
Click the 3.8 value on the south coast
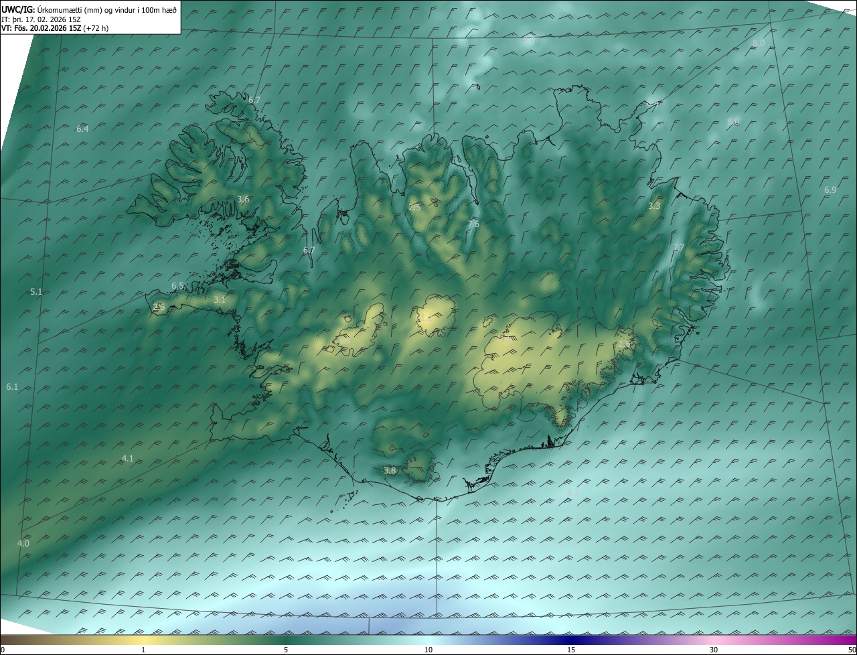pos(390,471)
